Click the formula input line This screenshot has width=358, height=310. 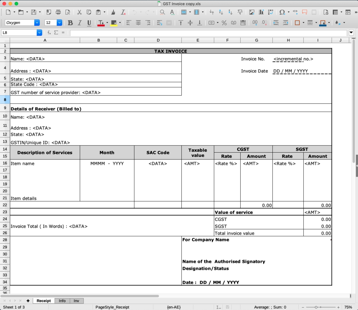[208, 32]
